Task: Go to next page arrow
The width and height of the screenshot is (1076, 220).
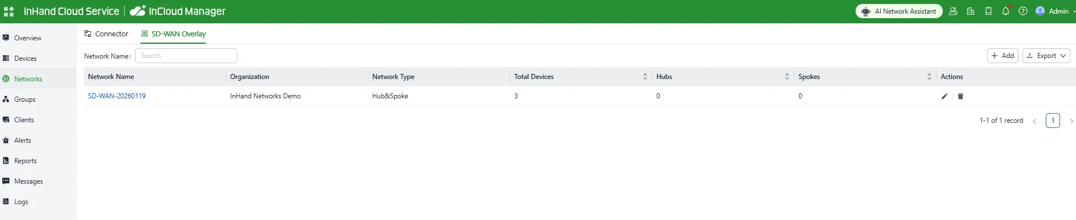Action: pos(1071,121)
